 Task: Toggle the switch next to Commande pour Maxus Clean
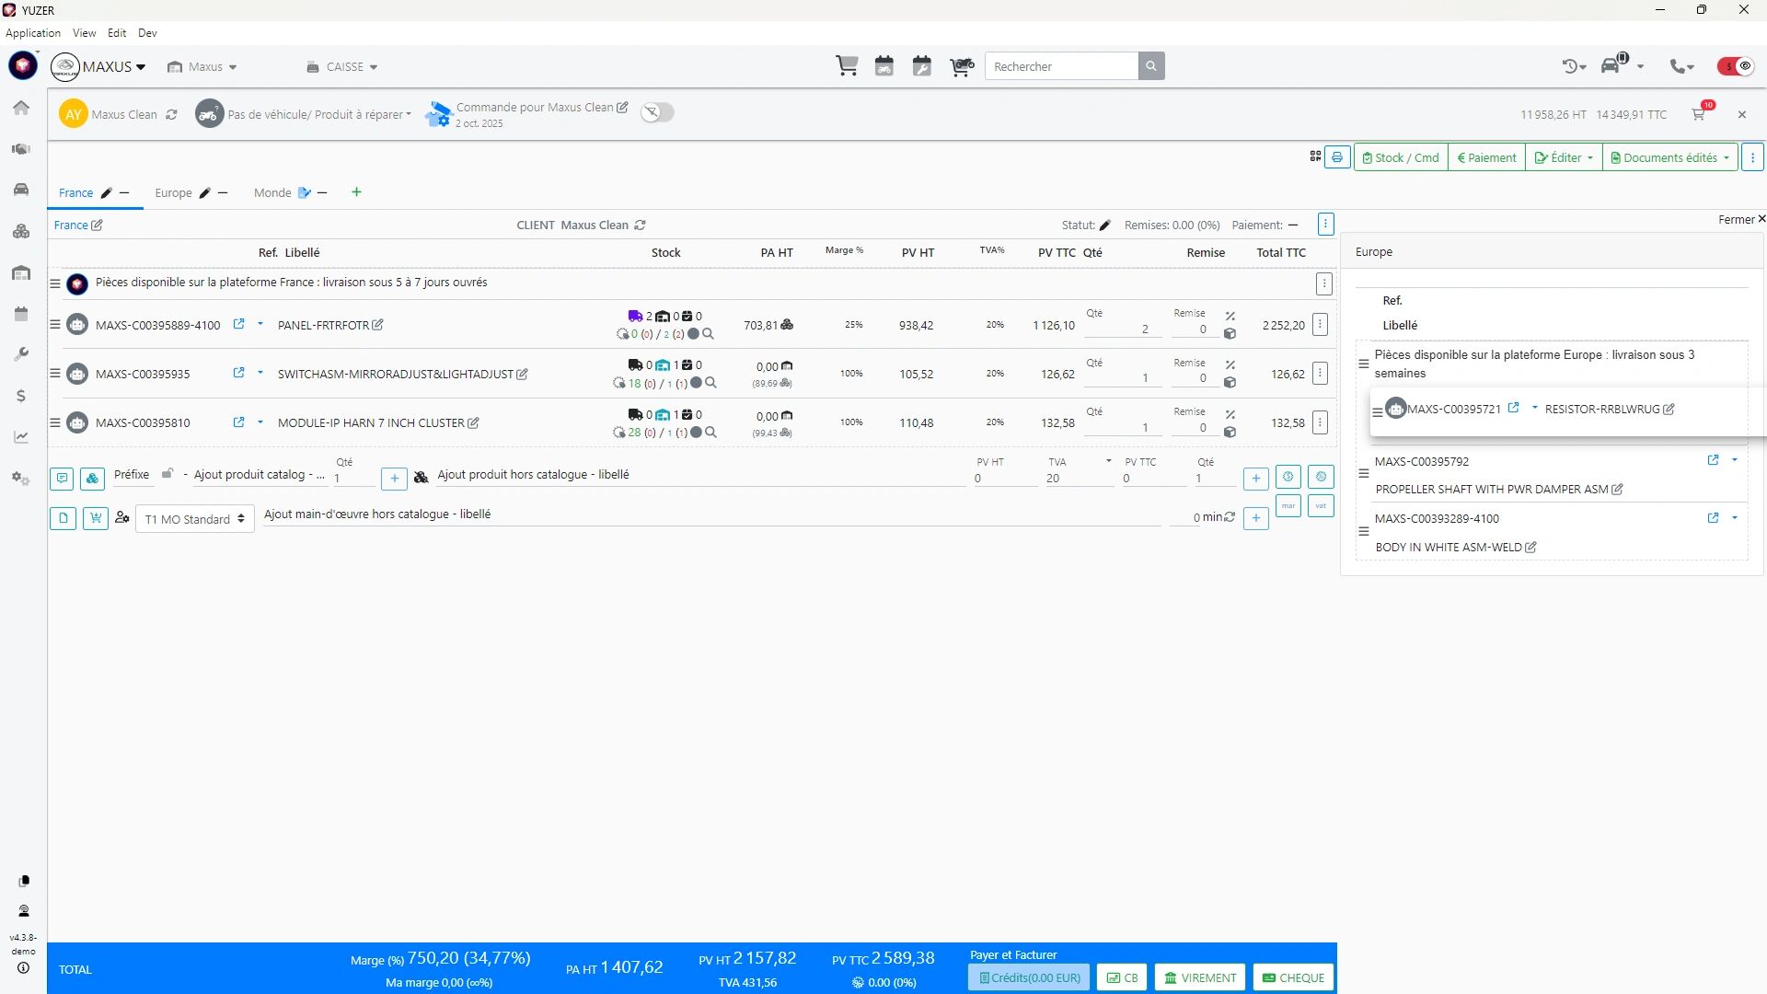point(657,112)
